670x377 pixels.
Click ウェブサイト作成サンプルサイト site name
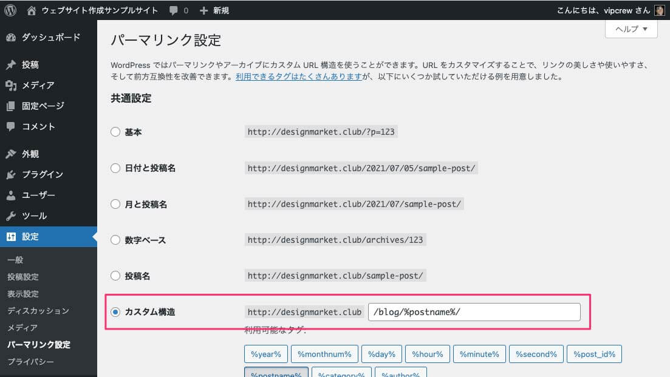[x=100, y=10]
